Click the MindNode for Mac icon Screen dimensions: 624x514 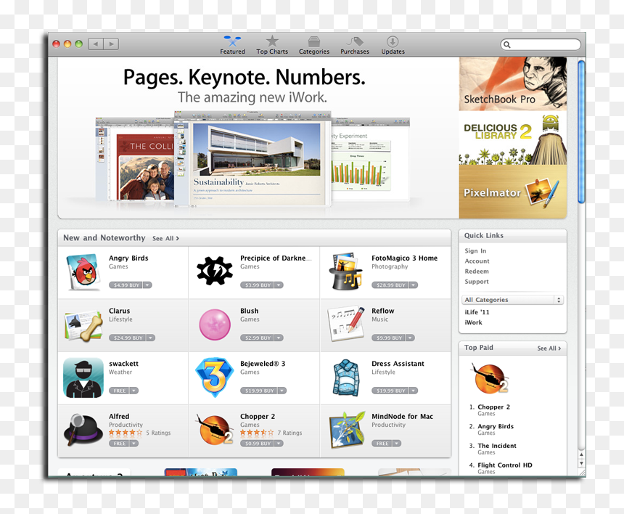click(x=347, y=430)
